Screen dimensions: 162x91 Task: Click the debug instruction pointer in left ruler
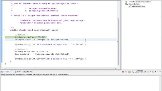coord(2,37)
